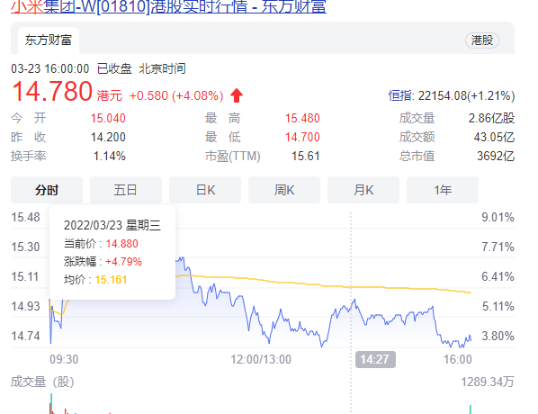Select the 东方财富 source tab

coord(49,40)
